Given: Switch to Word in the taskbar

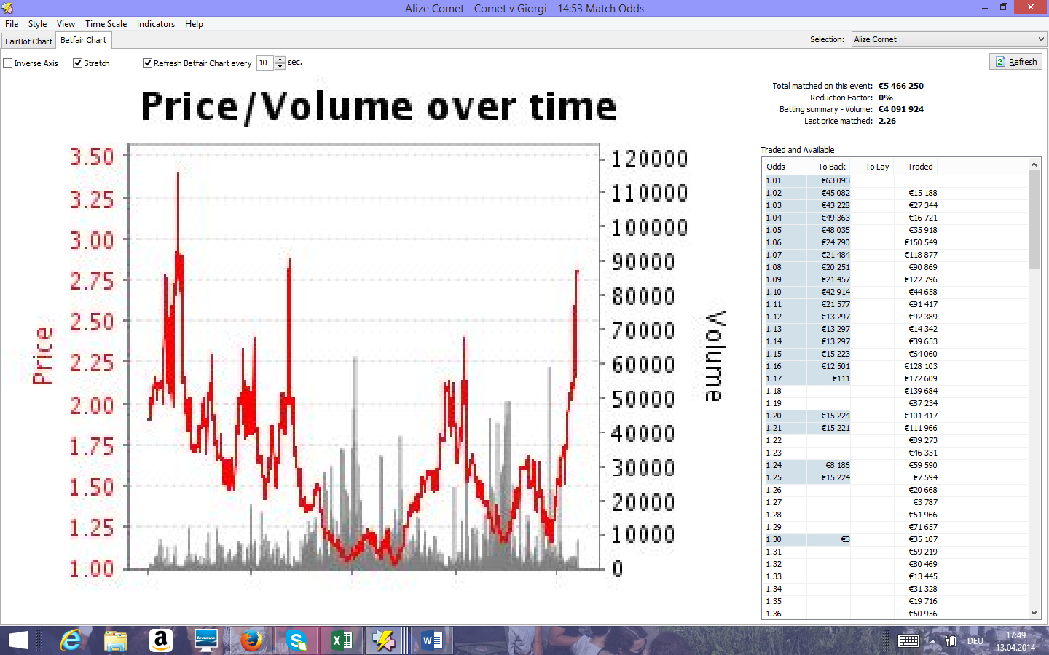Looking at the screenshot, I should point(432,640).
